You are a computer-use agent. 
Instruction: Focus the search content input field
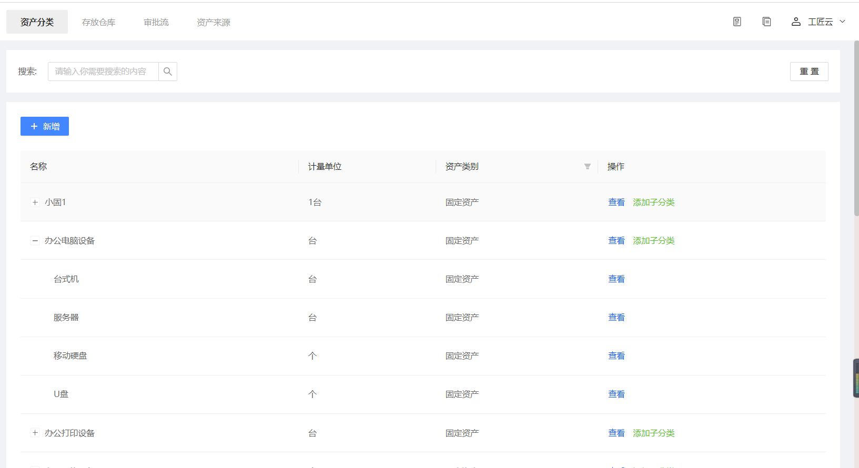click(103, 72)
